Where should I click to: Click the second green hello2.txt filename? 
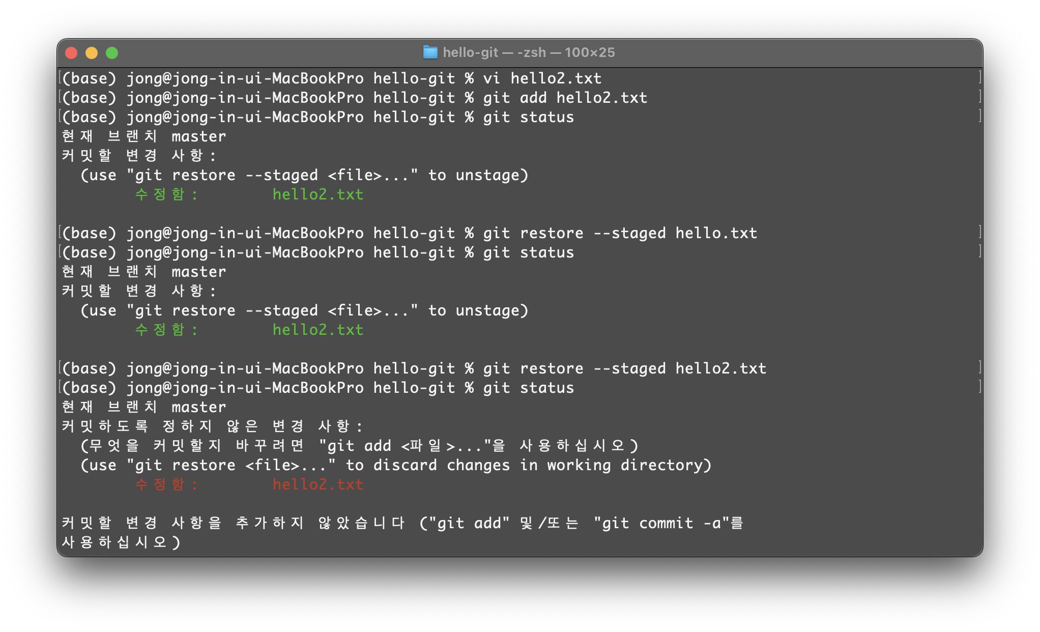click(317, 330)
